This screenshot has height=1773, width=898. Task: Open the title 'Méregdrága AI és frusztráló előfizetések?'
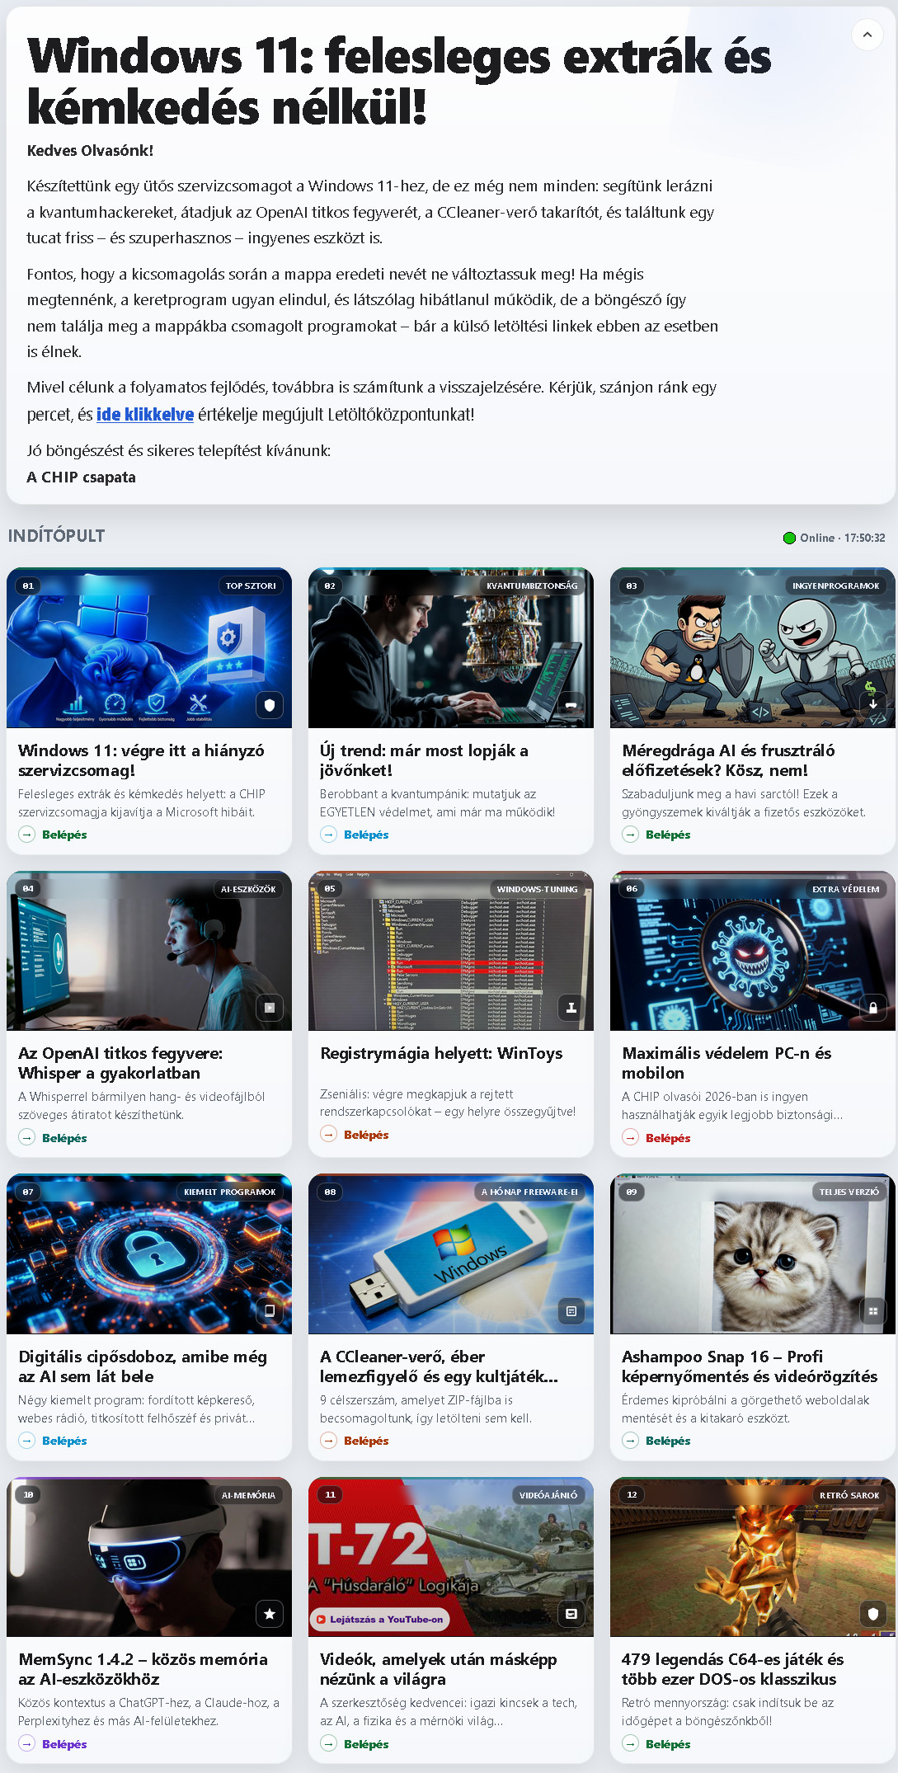(728, 760)
